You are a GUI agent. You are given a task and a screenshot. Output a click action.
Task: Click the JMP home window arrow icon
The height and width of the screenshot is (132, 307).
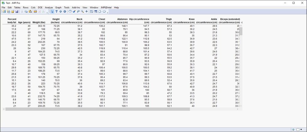point(293,130)
